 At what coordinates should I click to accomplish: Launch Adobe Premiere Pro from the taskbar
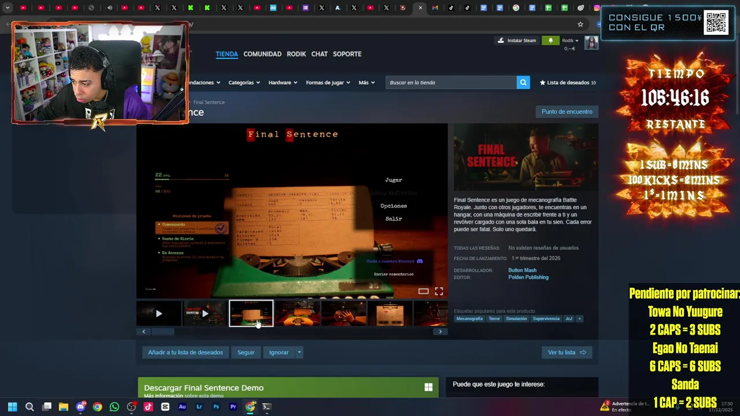point(233,407)
